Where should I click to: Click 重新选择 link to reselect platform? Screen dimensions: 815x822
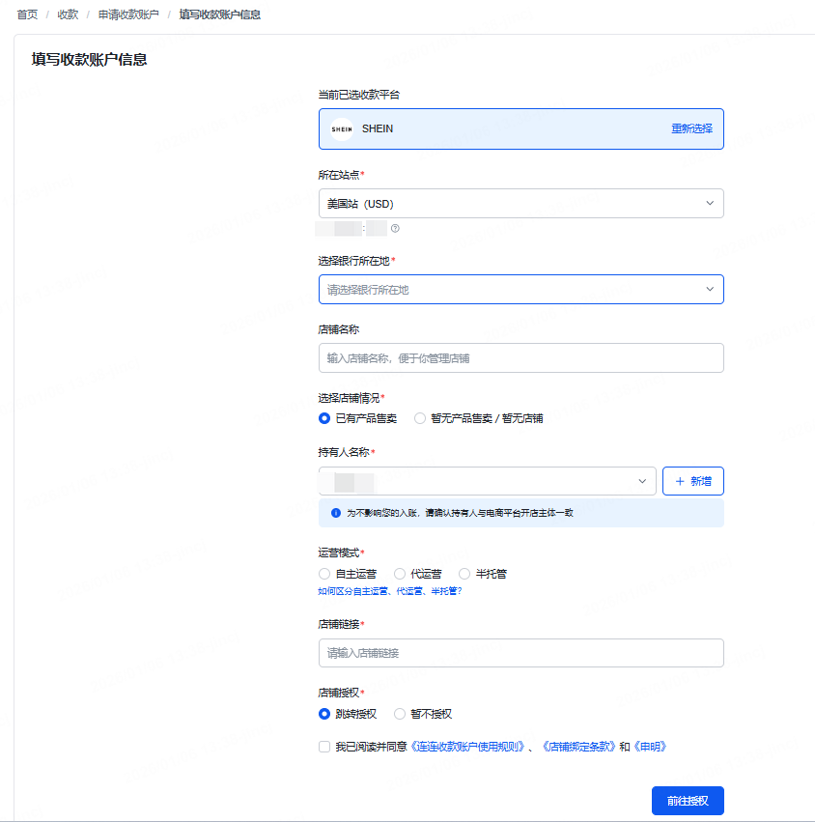click(691, 128)
